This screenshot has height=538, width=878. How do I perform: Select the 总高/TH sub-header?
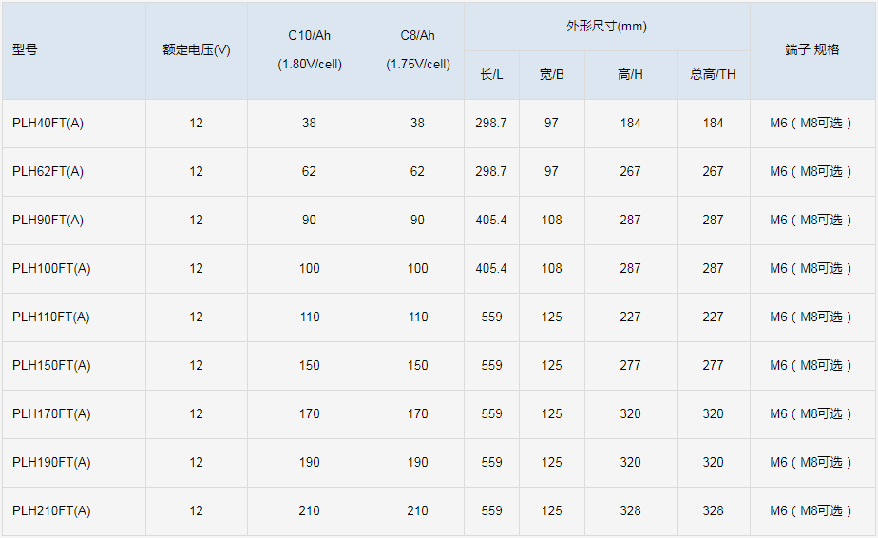coord(713,75)
